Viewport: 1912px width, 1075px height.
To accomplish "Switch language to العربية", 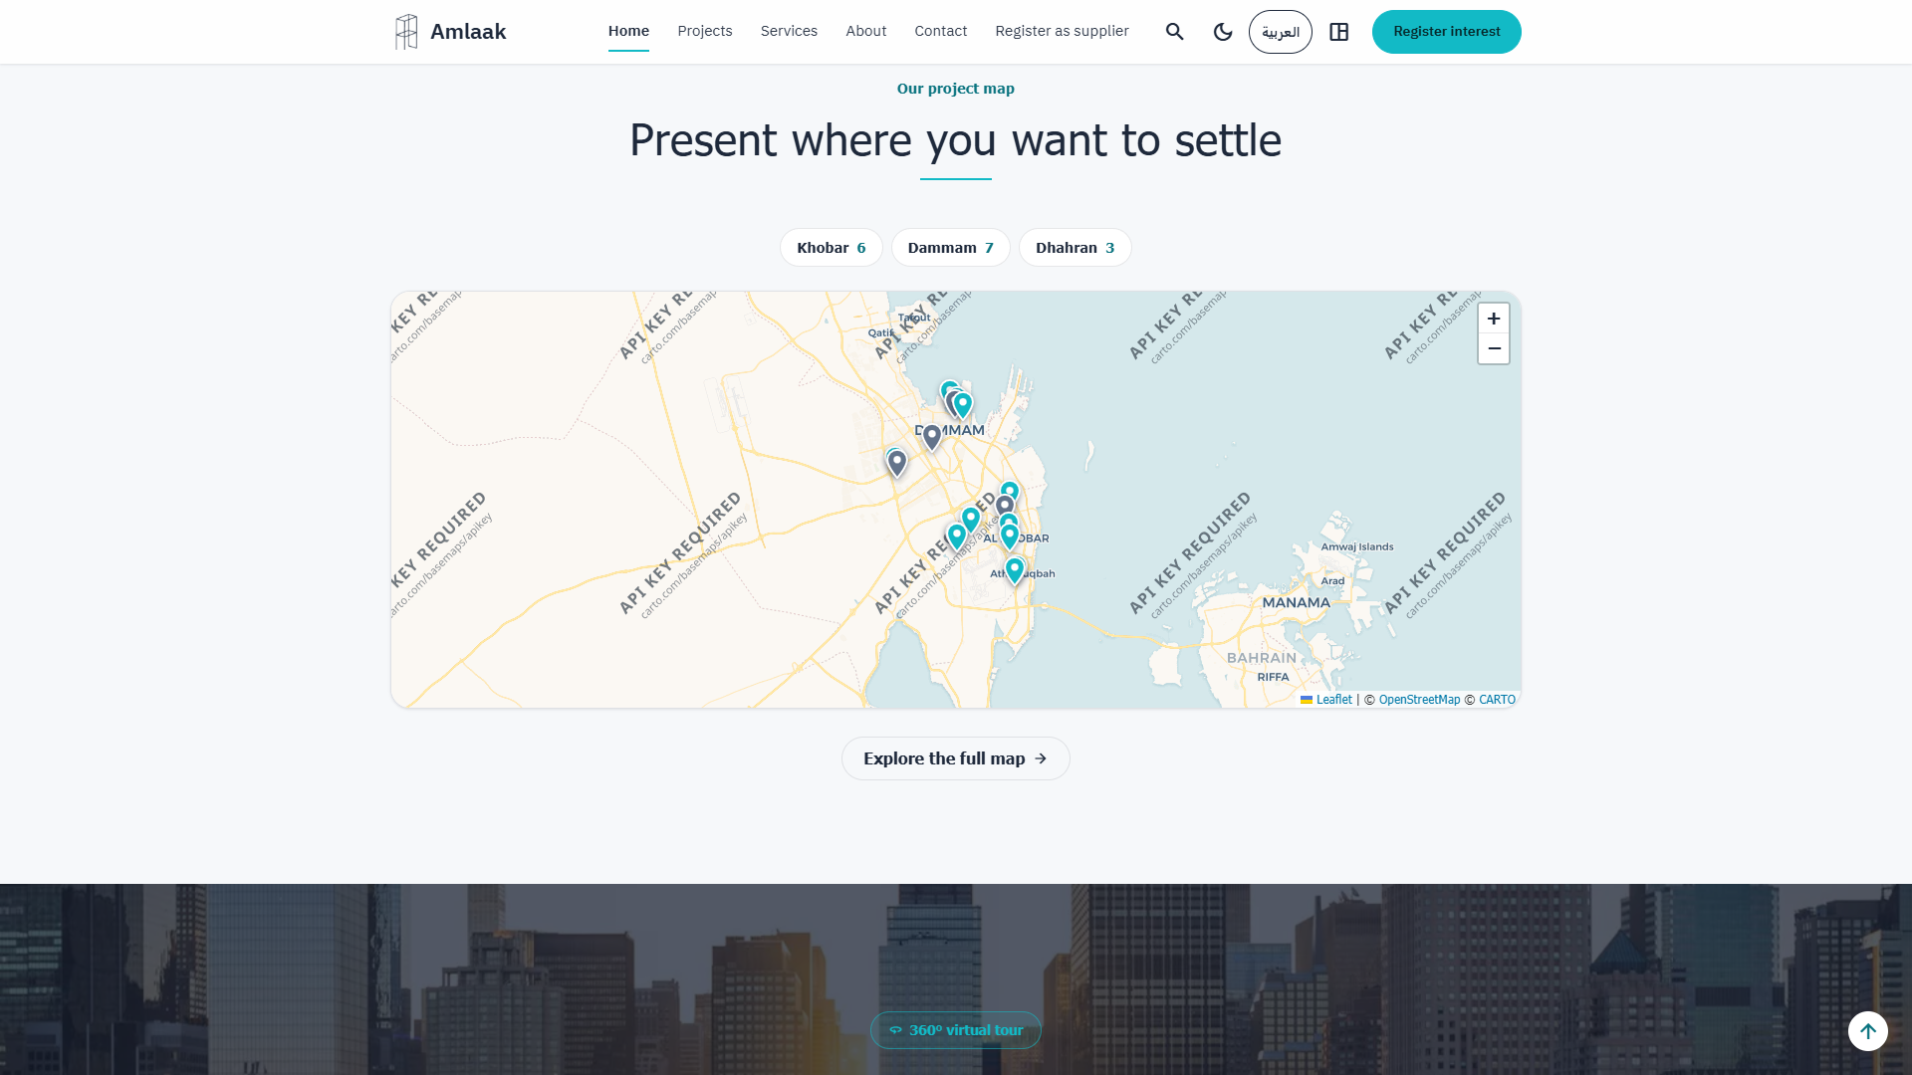I will [x=1281, y=32].
